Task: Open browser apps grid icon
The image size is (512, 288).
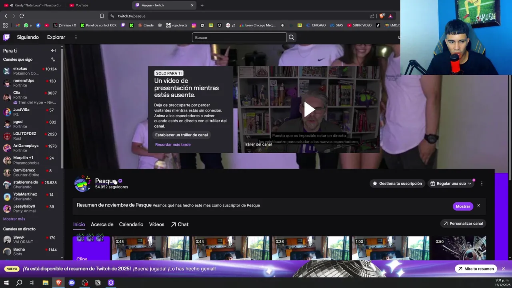Action: [5, 25]
